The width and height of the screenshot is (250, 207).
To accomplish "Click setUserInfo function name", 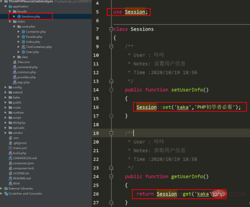I will click(x=187, y=90).
